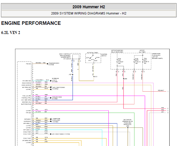Click the Computer Data Lines System reference
177x146 pixels.
tap(56, 120)
